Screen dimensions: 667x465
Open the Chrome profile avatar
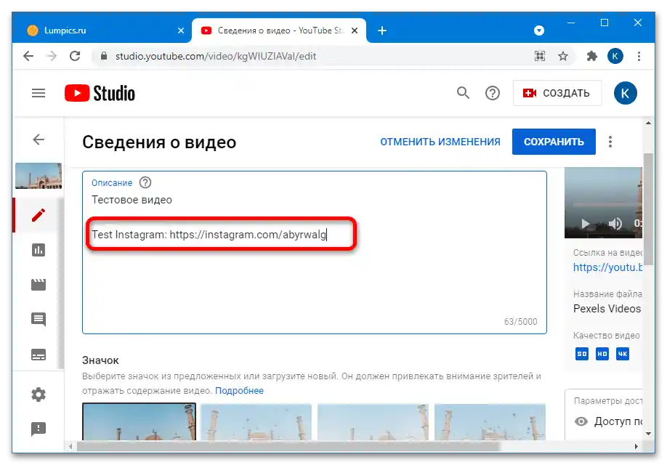pyautogui.click(x=615, y=56)
